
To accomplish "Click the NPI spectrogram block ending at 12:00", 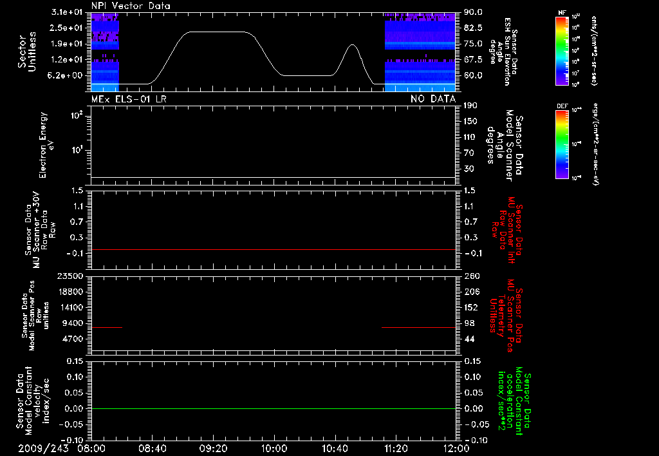I will (x=420, y=52).
